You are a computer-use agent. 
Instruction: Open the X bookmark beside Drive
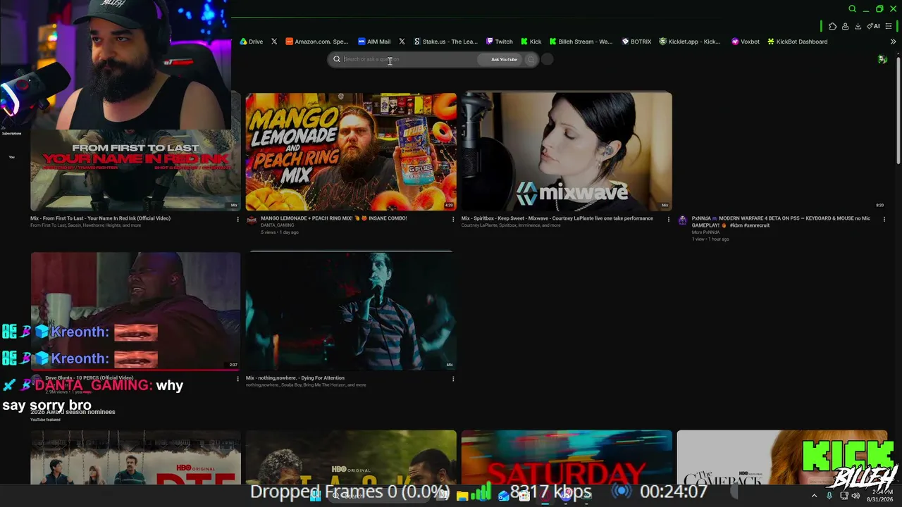click(x=274, y=42)
